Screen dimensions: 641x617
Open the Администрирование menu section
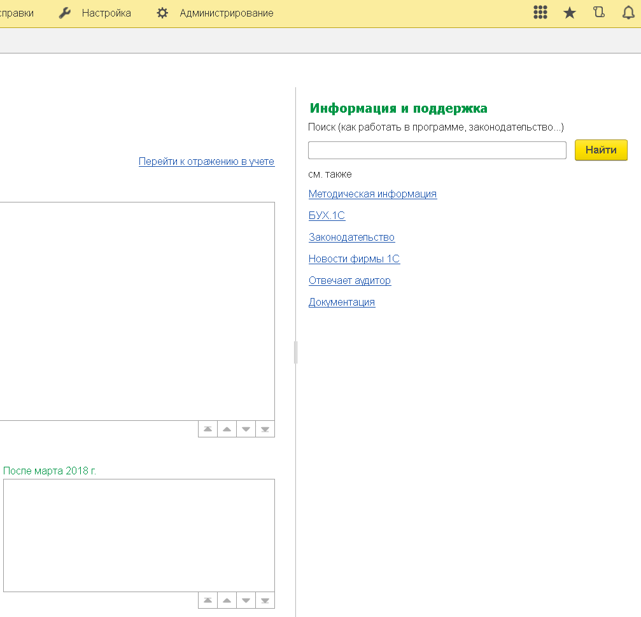(x=227, y=13)
